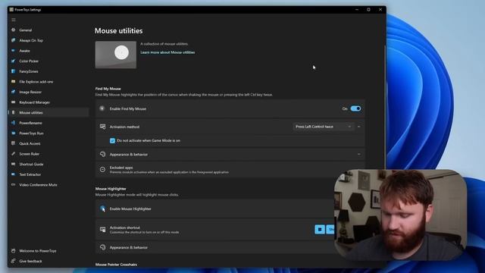Click the Keyboard Manager icon
The height and width of the screenshot is (273, 485).
14,102
